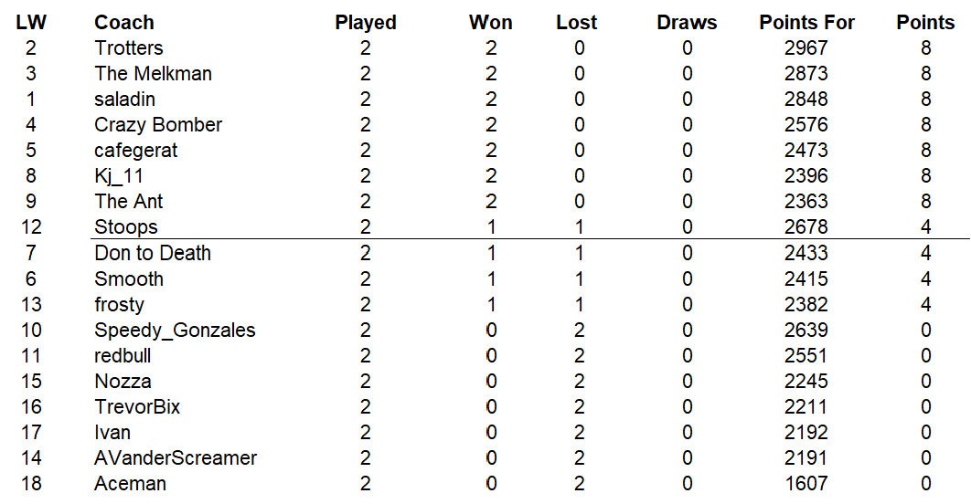Select the redbull coach entry
Image resolution: width=971 pixels, height=504 pixels.
coord(123,355)
